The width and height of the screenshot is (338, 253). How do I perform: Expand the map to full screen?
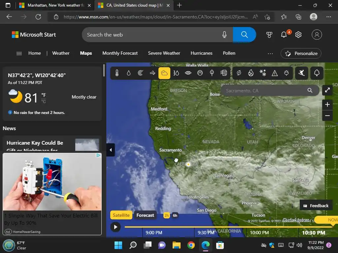[x=327, y=90]
